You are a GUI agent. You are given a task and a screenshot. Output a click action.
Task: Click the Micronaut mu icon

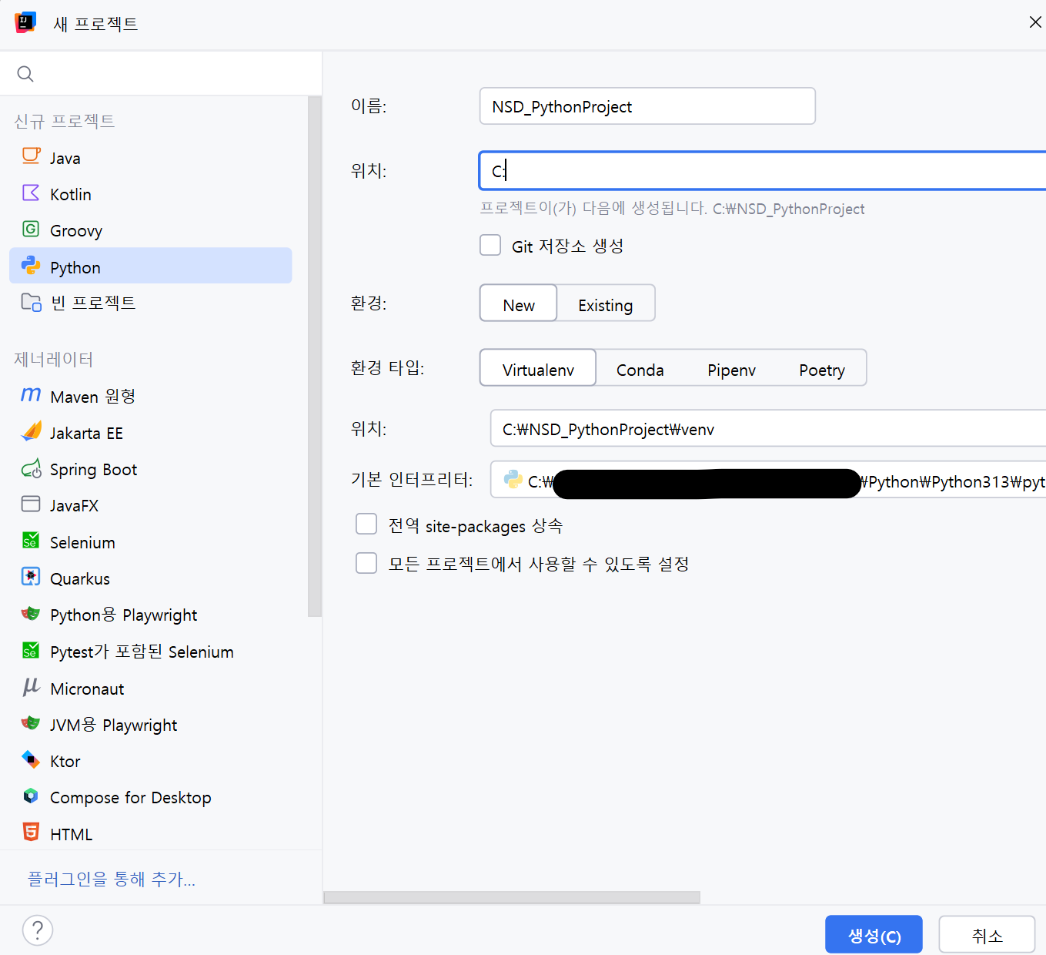click(x=31, y=687)
